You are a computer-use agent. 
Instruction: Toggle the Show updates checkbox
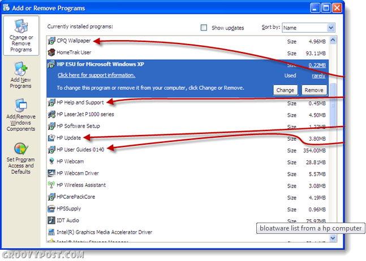(204, 28)
